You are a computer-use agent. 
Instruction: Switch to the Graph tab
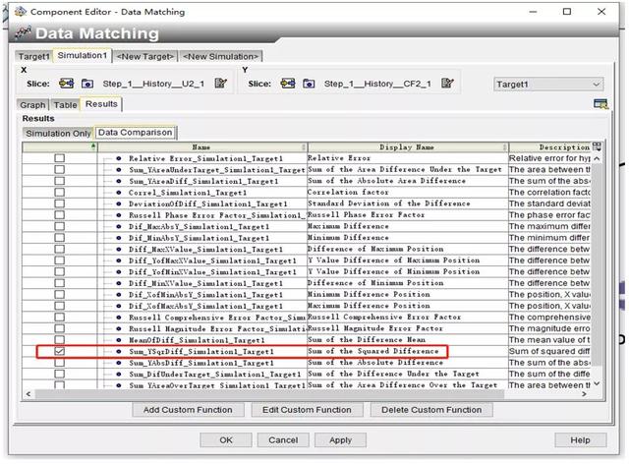32,104
